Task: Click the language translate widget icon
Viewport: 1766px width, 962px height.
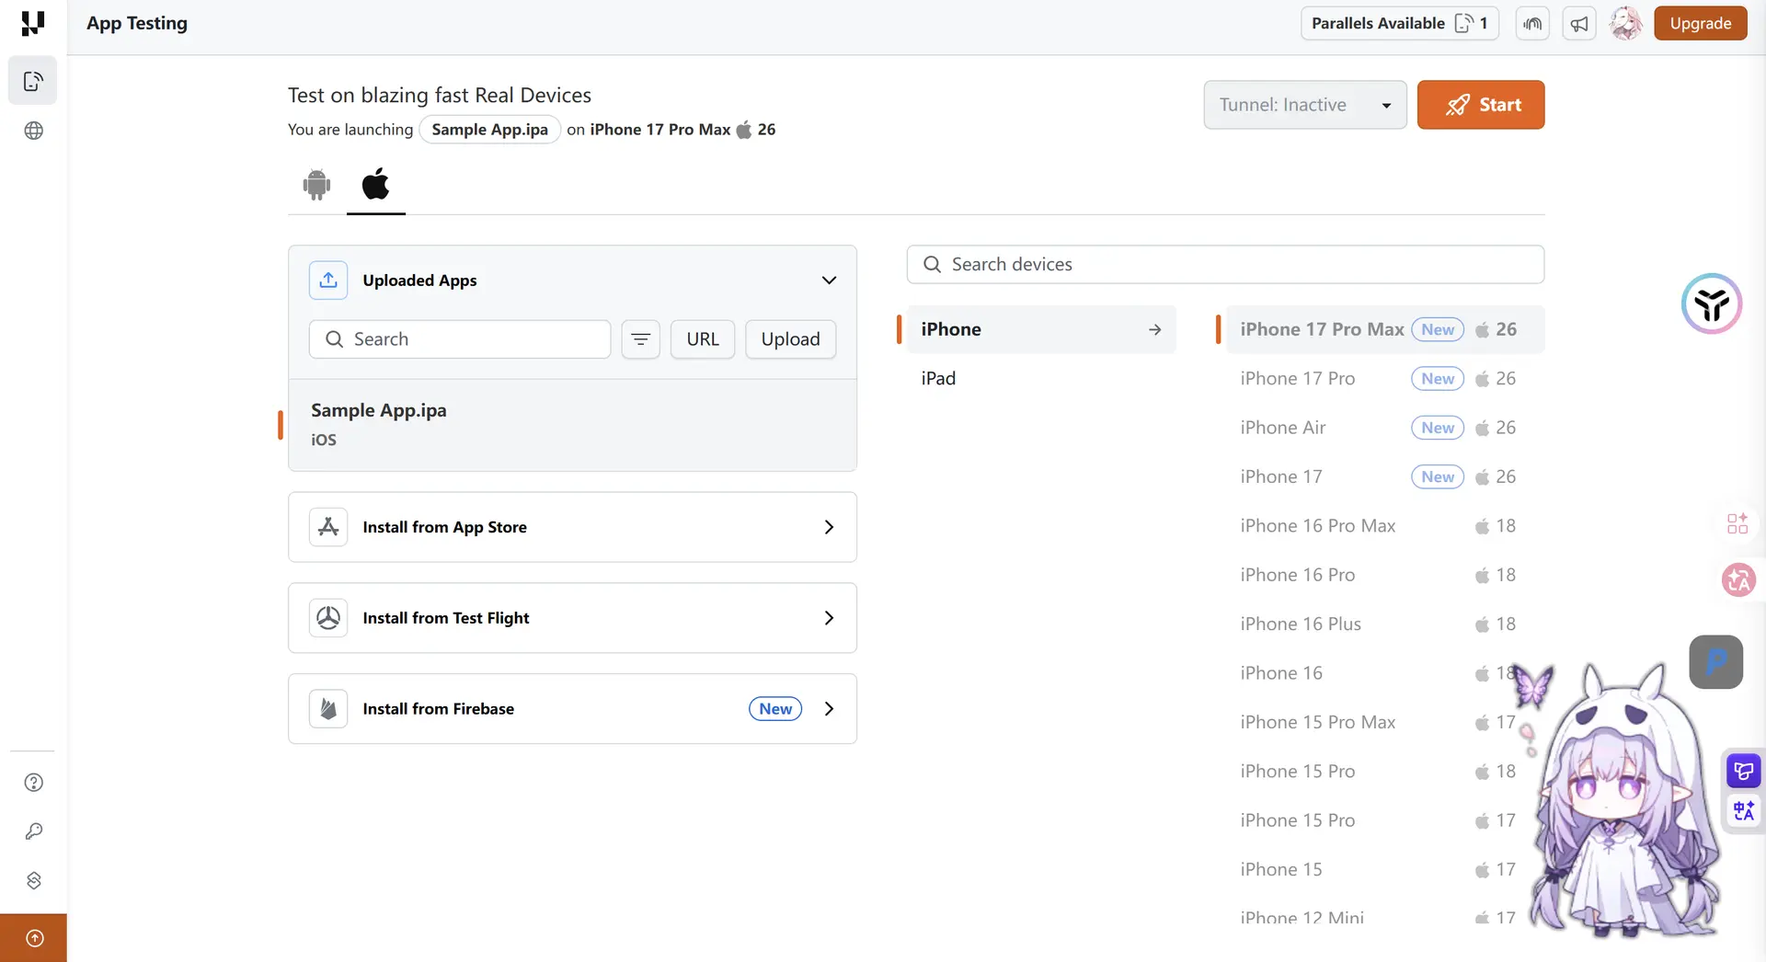Action: 1744,811
